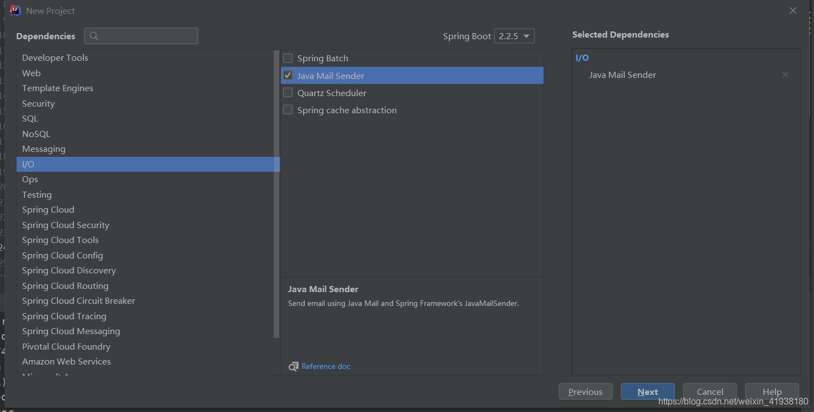
Task: Enable the Spring Batch checkbox
Action: (x=288, y=58)
